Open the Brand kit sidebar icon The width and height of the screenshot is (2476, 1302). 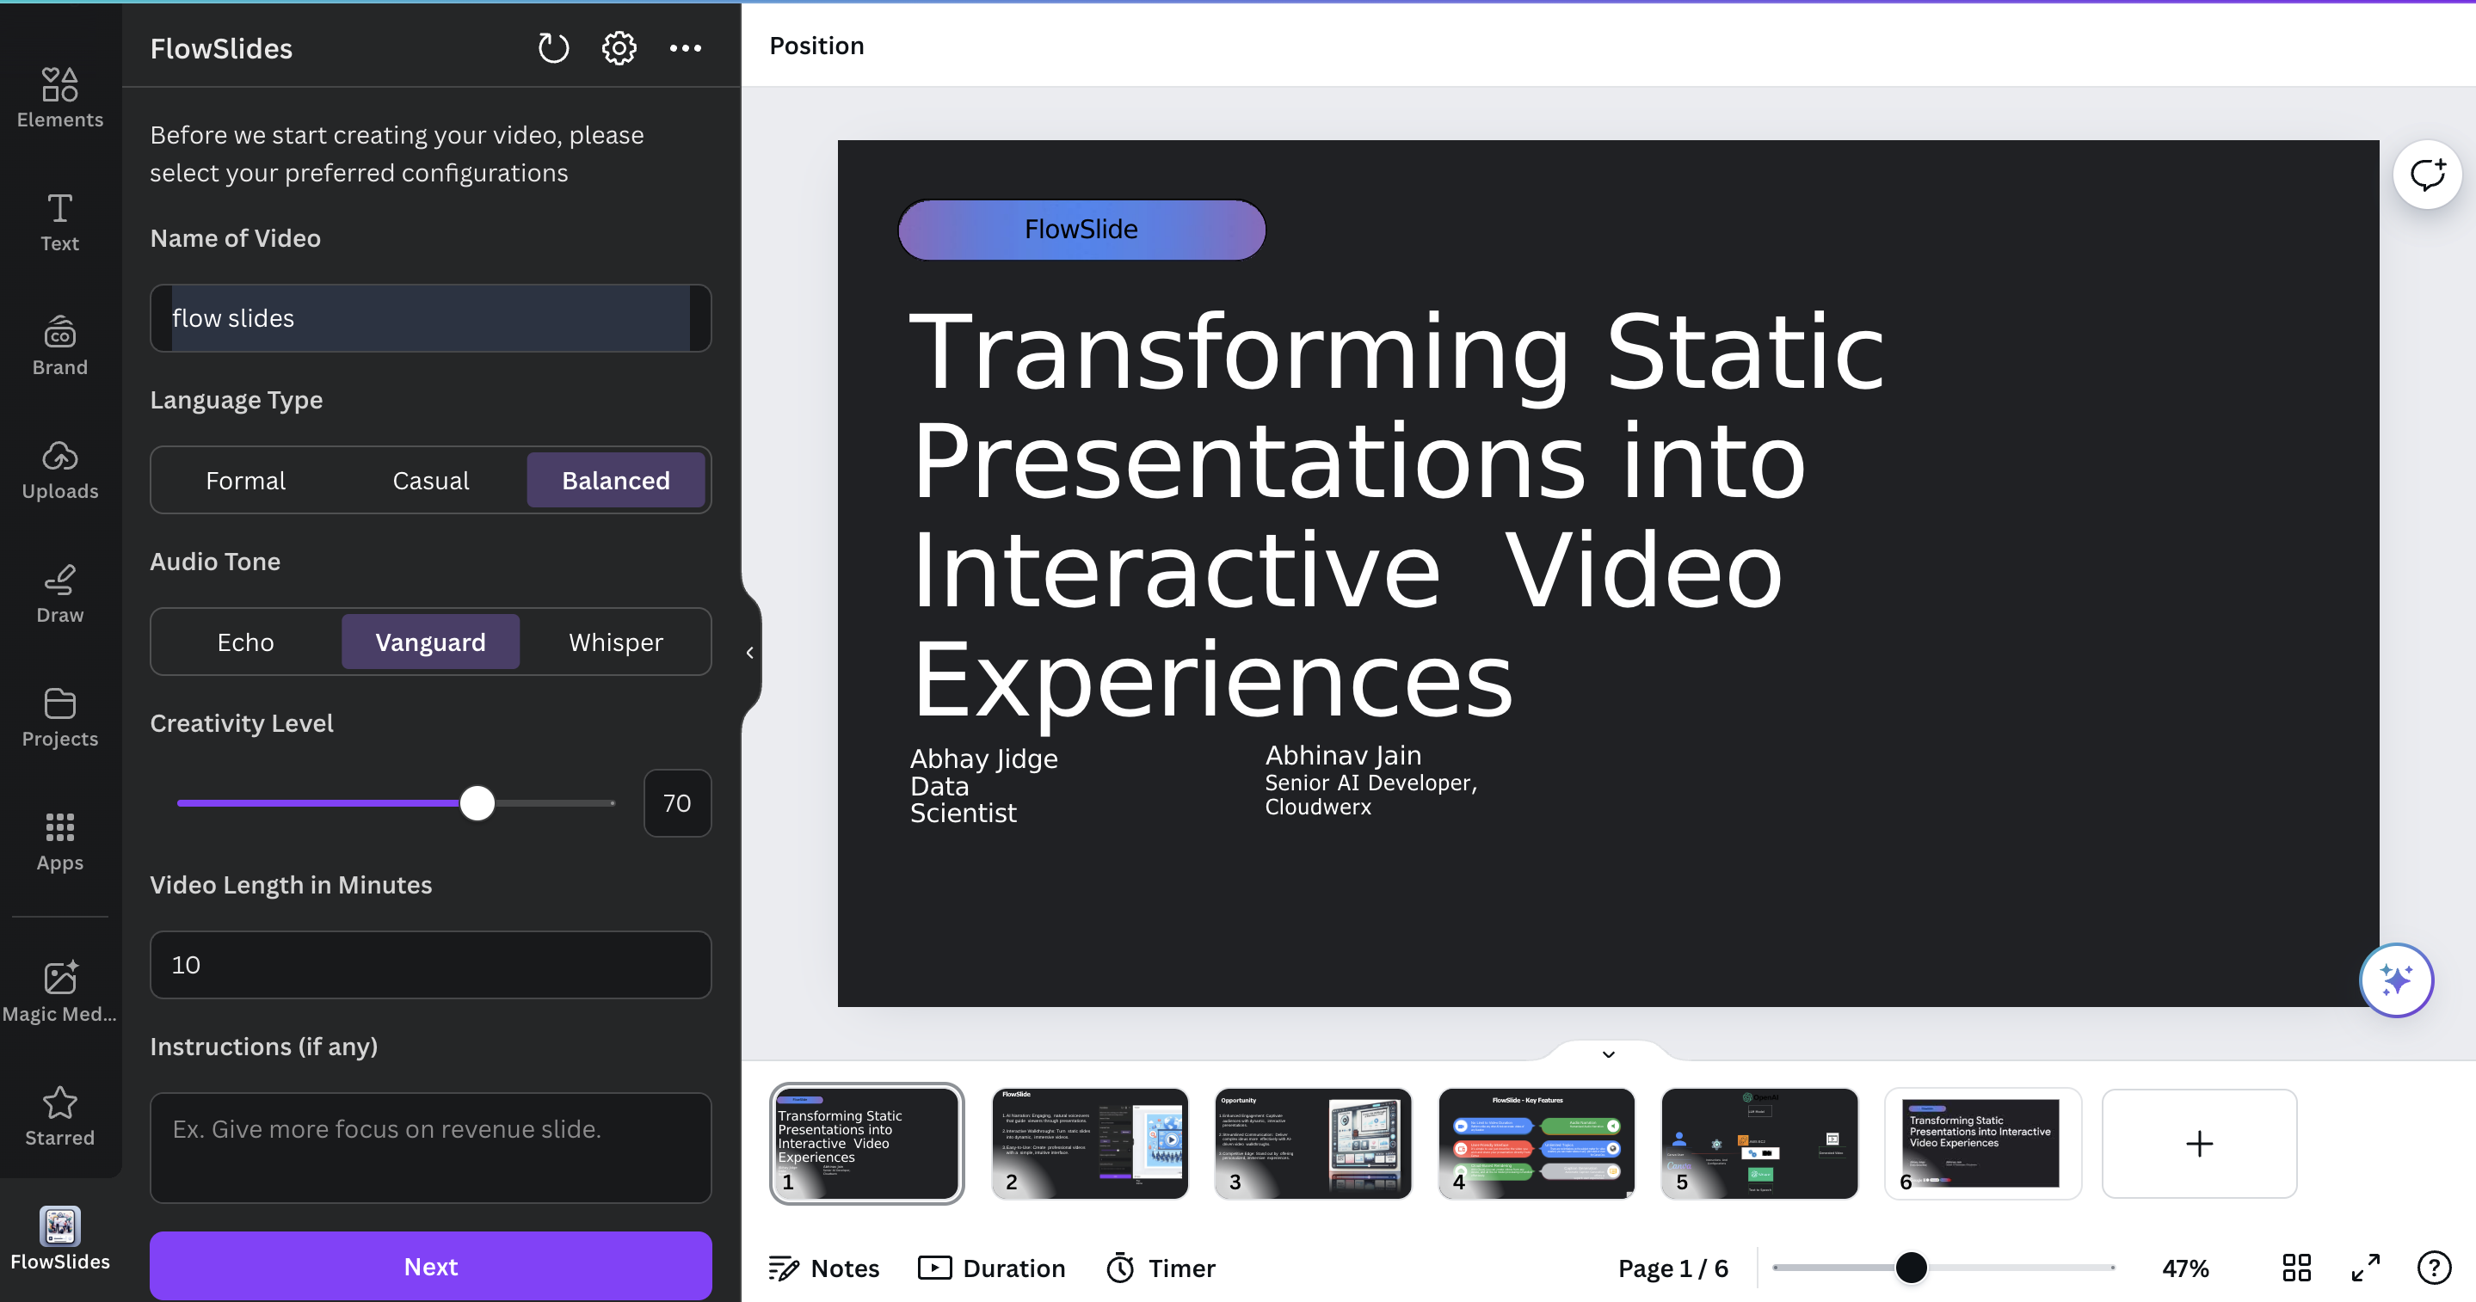[x=59, y=345]
